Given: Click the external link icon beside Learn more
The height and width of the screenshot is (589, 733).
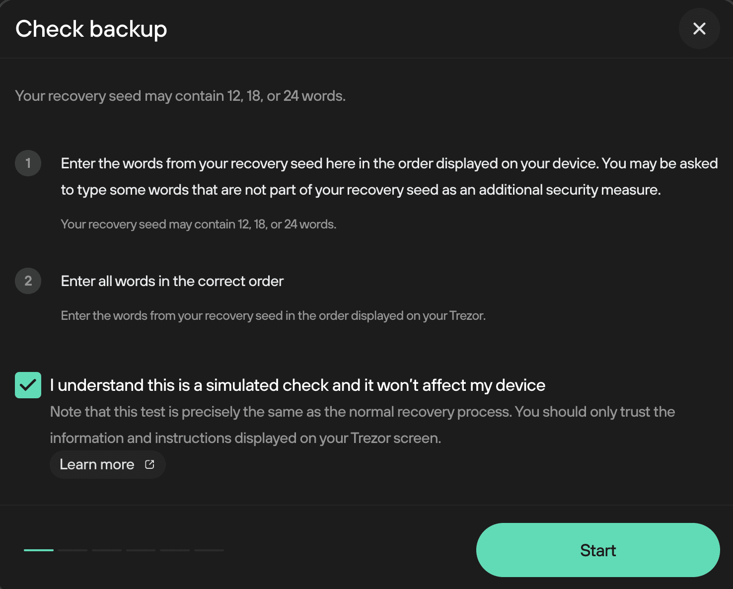Looking at the screenshot, I should click(149, 464).
